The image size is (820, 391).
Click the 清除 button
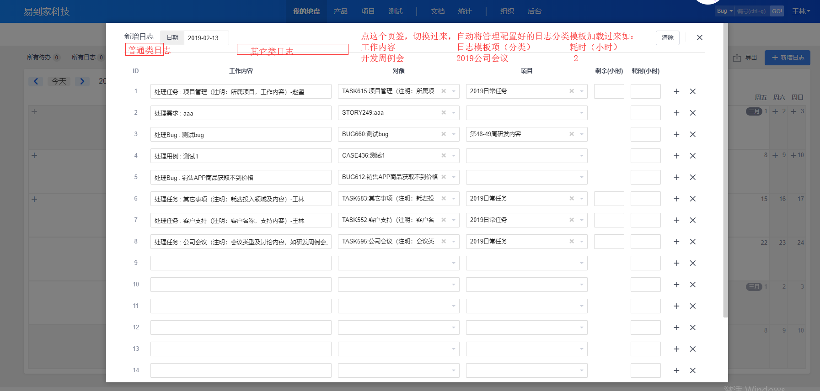[667, 37]
